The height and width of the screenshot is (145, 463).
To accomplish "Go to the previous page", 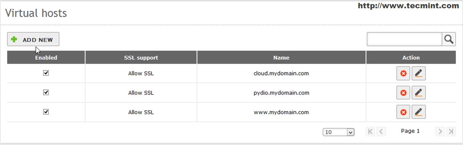I will pyautogui.click(x=381, y=132).
